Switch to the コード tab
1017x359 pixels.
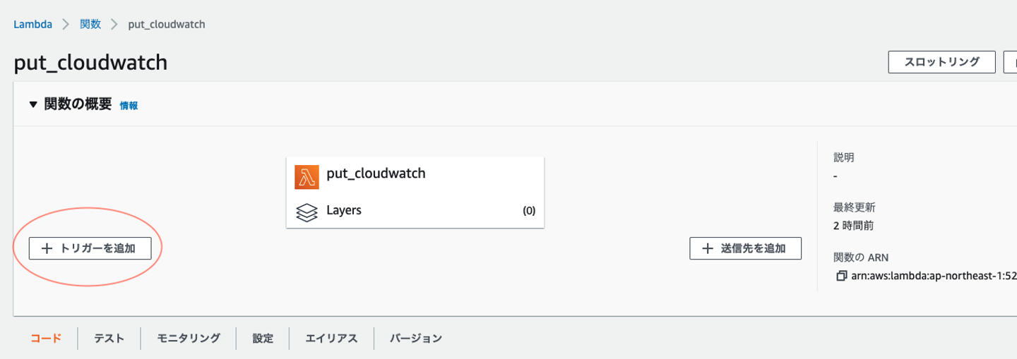pyautogui.click(x=46, y=339)
